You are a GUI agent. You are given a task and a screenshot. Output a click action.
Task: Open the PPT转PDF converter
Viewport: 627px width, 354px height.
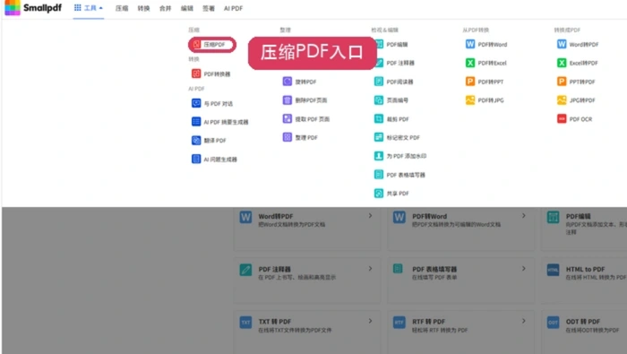tap(576, 82)
